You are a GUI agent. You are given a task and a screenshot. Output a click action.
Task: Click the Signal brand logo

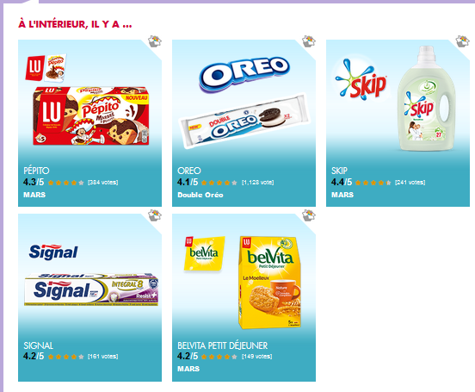coord(53,252)
